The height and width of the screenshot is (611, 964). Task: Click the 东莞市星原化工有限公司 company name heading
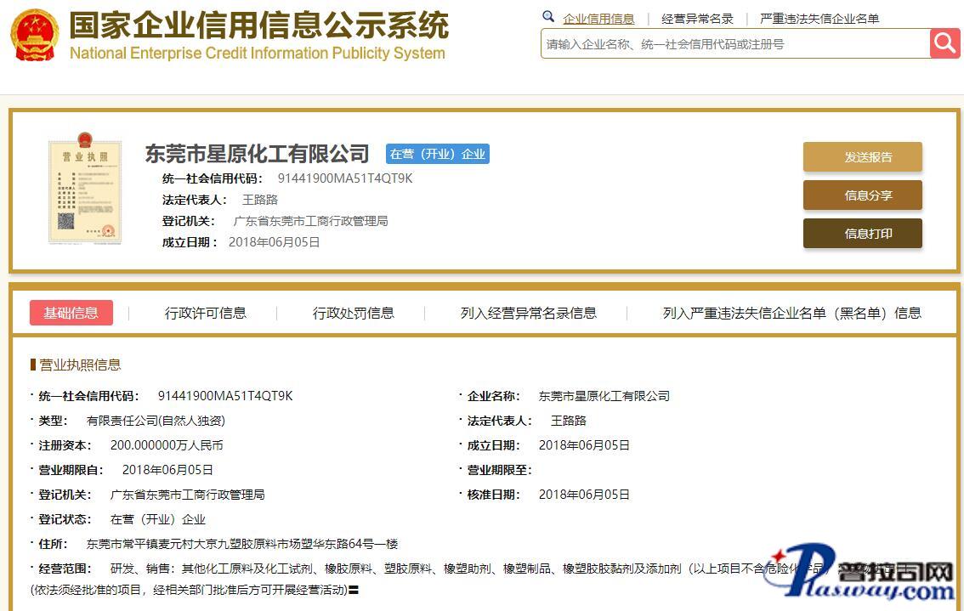(x=258, y=154)
